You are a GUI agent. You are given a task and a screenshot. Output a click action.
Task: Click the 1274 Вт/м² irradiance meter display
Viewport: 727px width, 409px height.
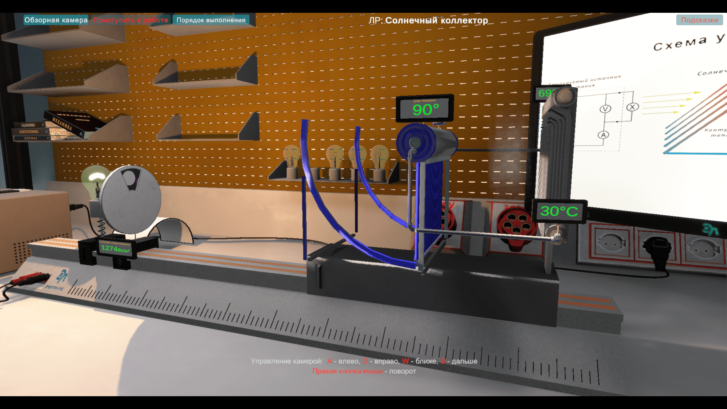click(x=115, y=249)
